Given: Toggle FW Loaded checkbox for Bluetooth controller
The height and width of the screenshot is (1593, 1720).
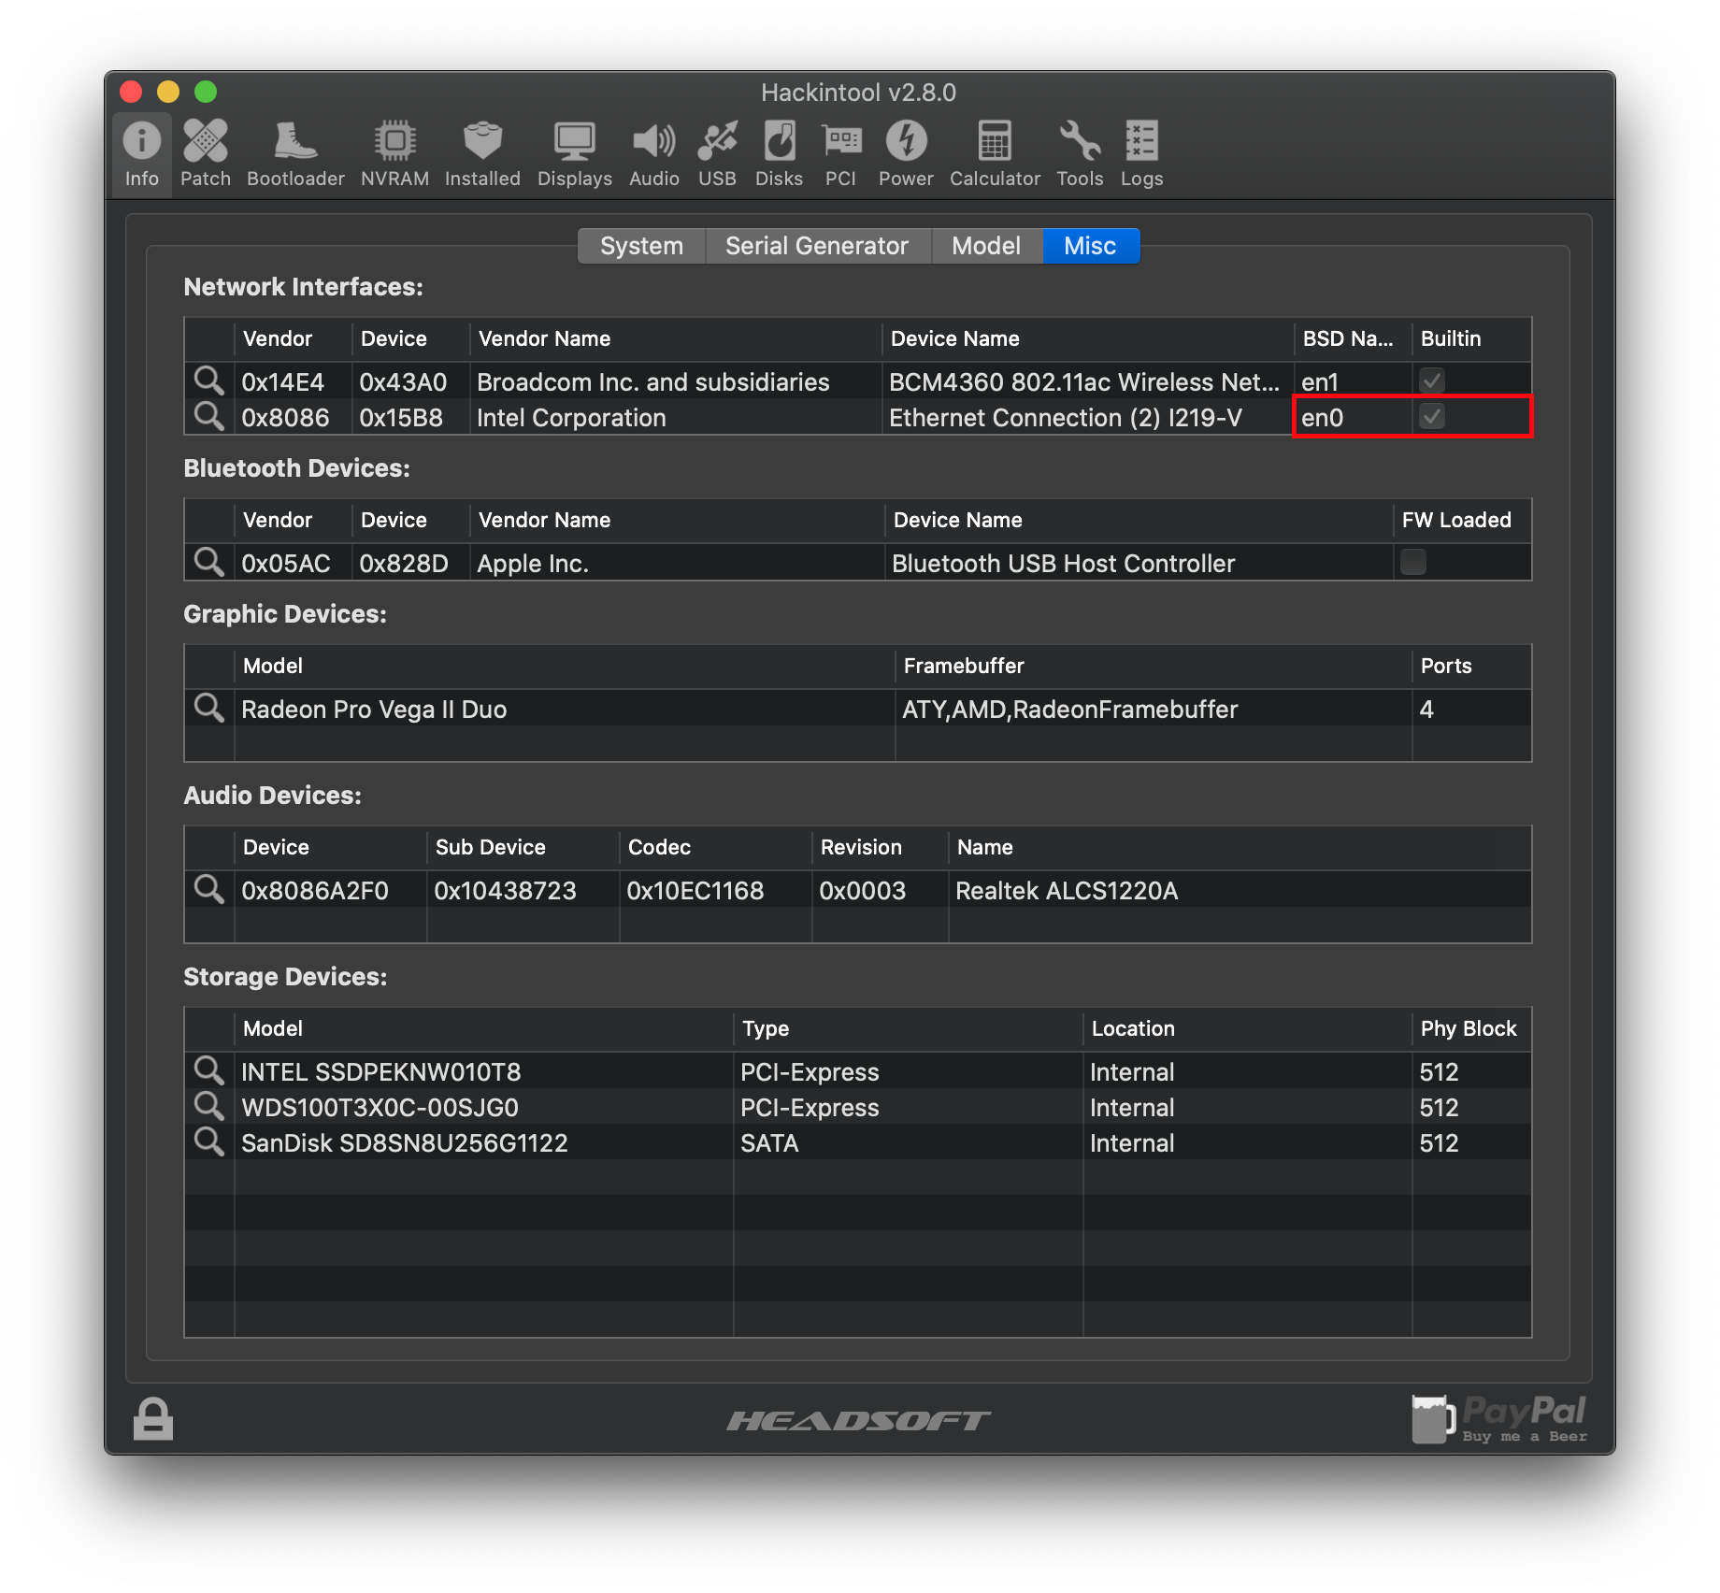Looking at the screenshot, I should 1413,563.
